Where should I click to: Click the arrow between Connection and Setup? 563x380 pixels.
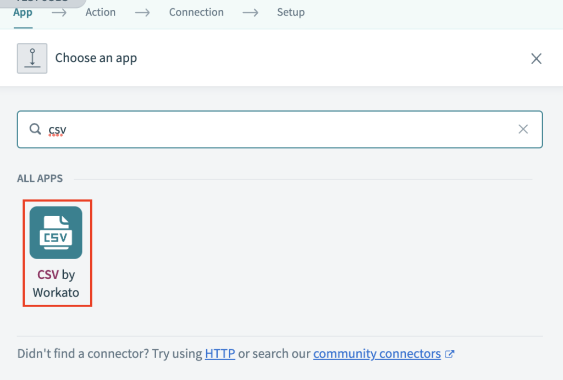(251, 12)
